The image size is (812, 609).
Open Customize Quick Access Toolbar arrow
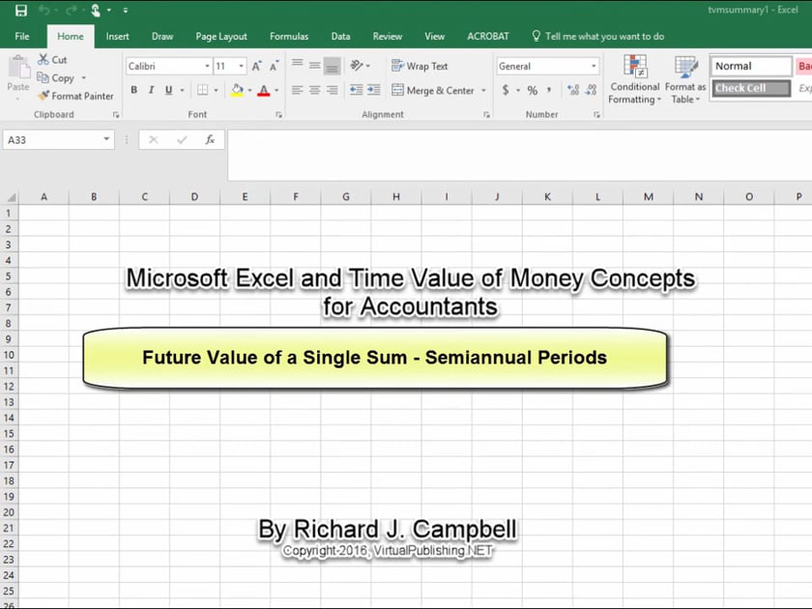pos(126,11)
